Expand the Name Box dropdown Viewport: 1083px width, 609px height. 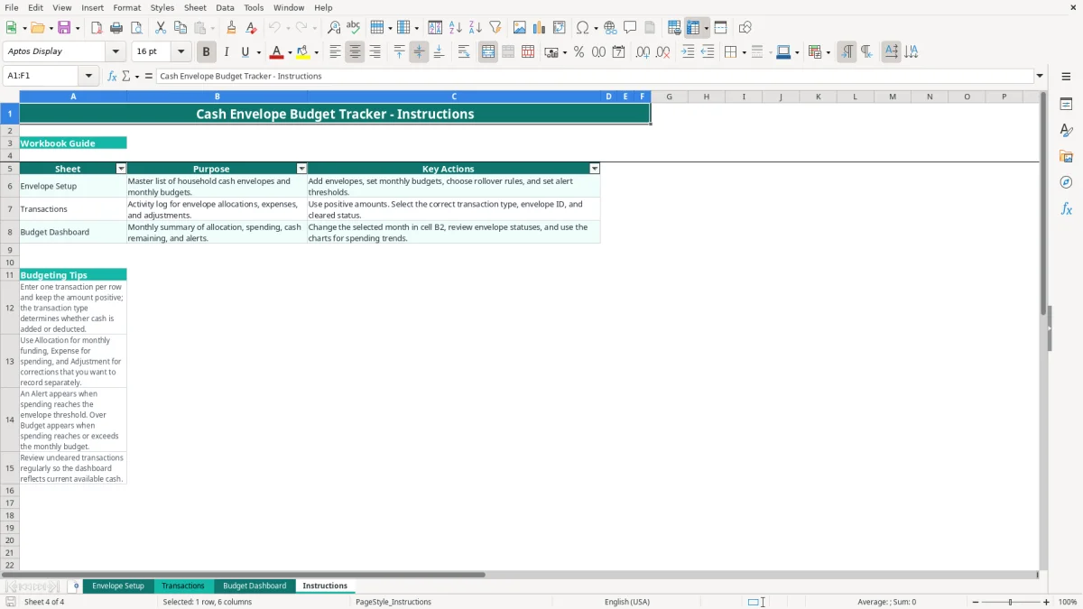coord(88,76)
